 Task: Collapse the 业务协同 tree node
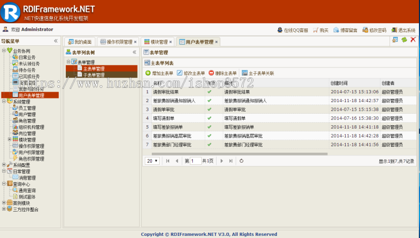click(x=4, y=51)
